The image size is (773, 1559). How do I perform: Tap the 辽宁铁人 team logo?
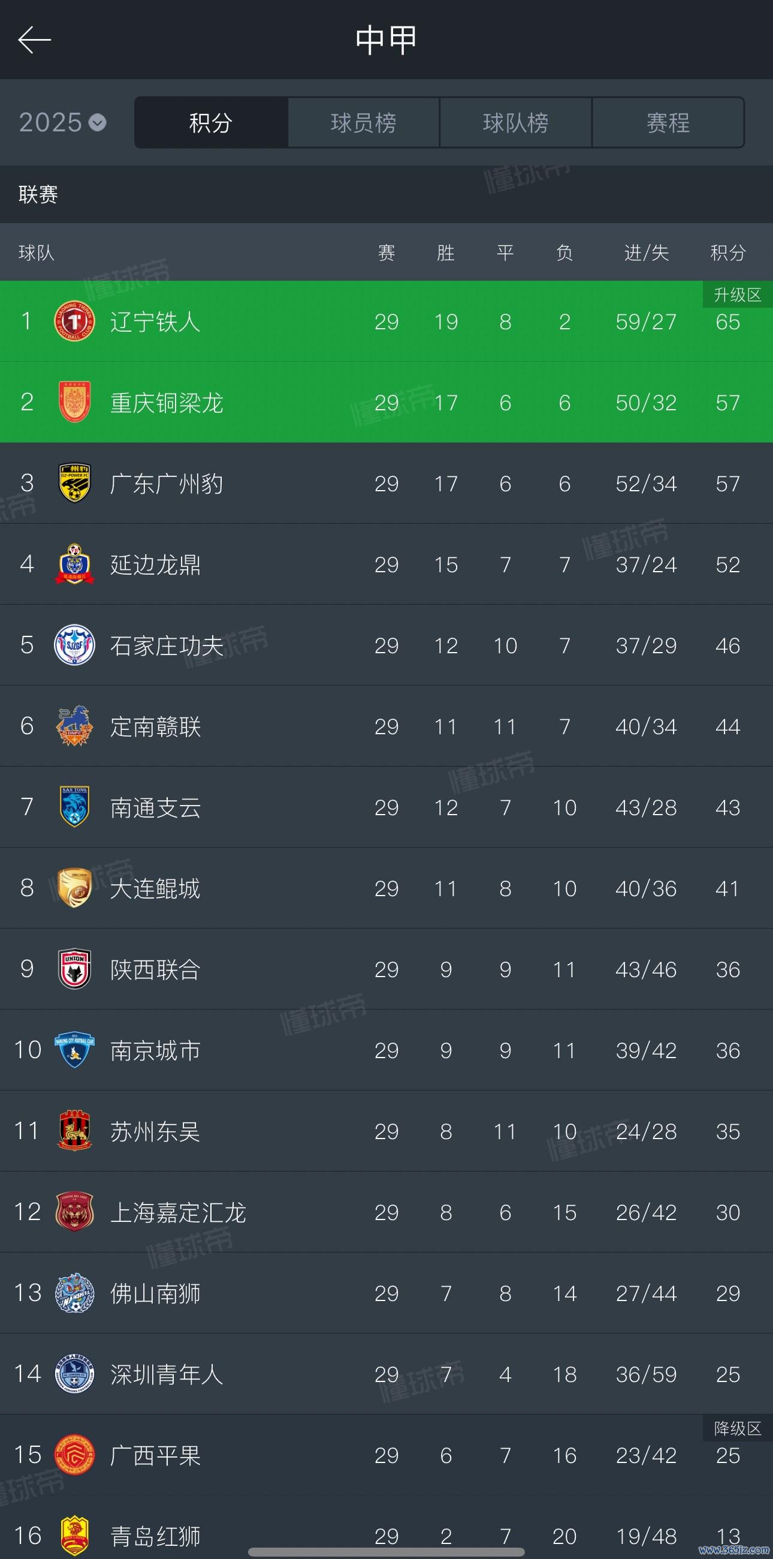click(74, 322)
